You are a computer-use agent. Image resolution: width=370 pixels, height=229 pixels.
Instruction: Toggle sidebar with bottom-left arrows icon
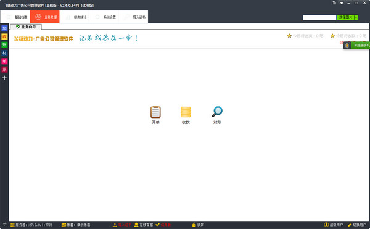click(x=4, y=224)
